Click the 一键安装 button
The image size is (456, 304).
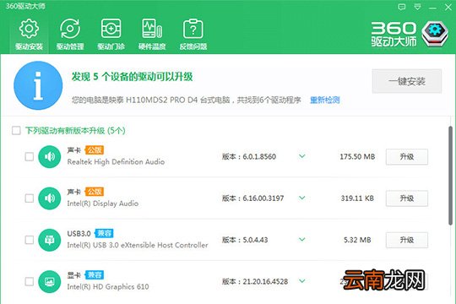pyautogui.click(x=407, y=81)
